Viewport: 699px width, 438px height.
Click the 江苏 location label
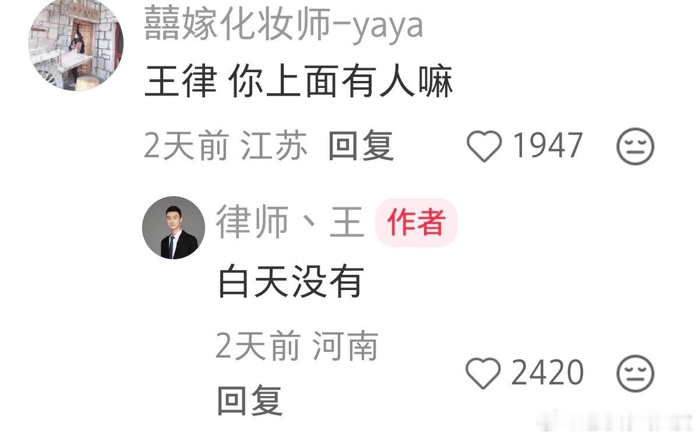point(274,146)
